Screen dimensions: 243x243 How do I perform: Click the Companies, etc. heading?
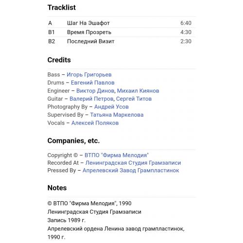click(73, 140)
